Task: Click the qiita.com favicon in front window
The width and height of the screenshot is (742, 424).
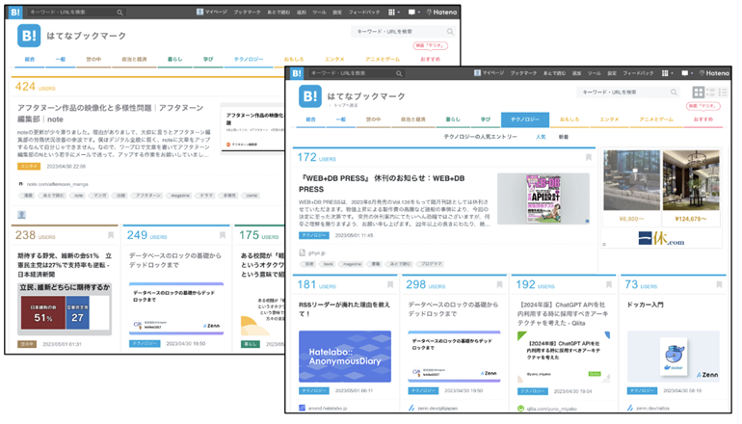Action: tap(520, 409)
